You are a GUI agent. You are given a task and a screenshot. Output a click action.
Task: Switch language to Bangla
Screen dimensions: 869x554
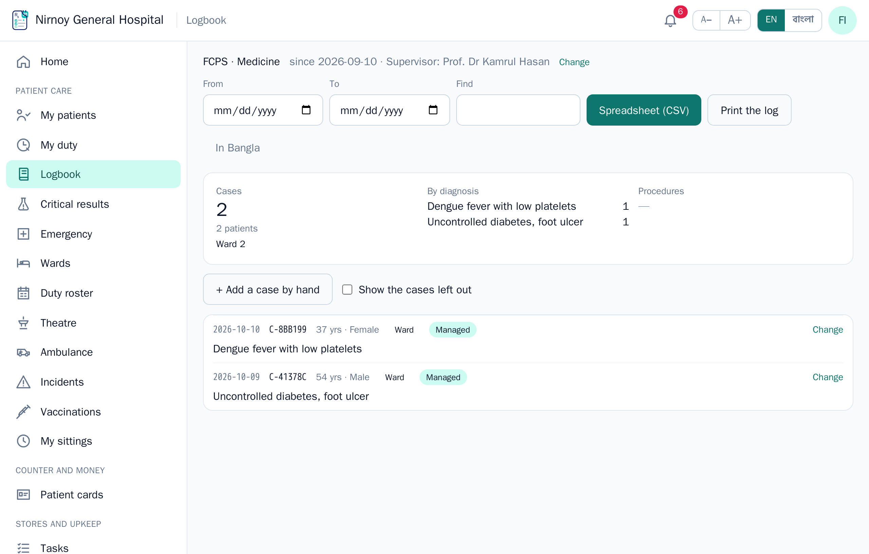pyautogui.click(x=803, y=20)
